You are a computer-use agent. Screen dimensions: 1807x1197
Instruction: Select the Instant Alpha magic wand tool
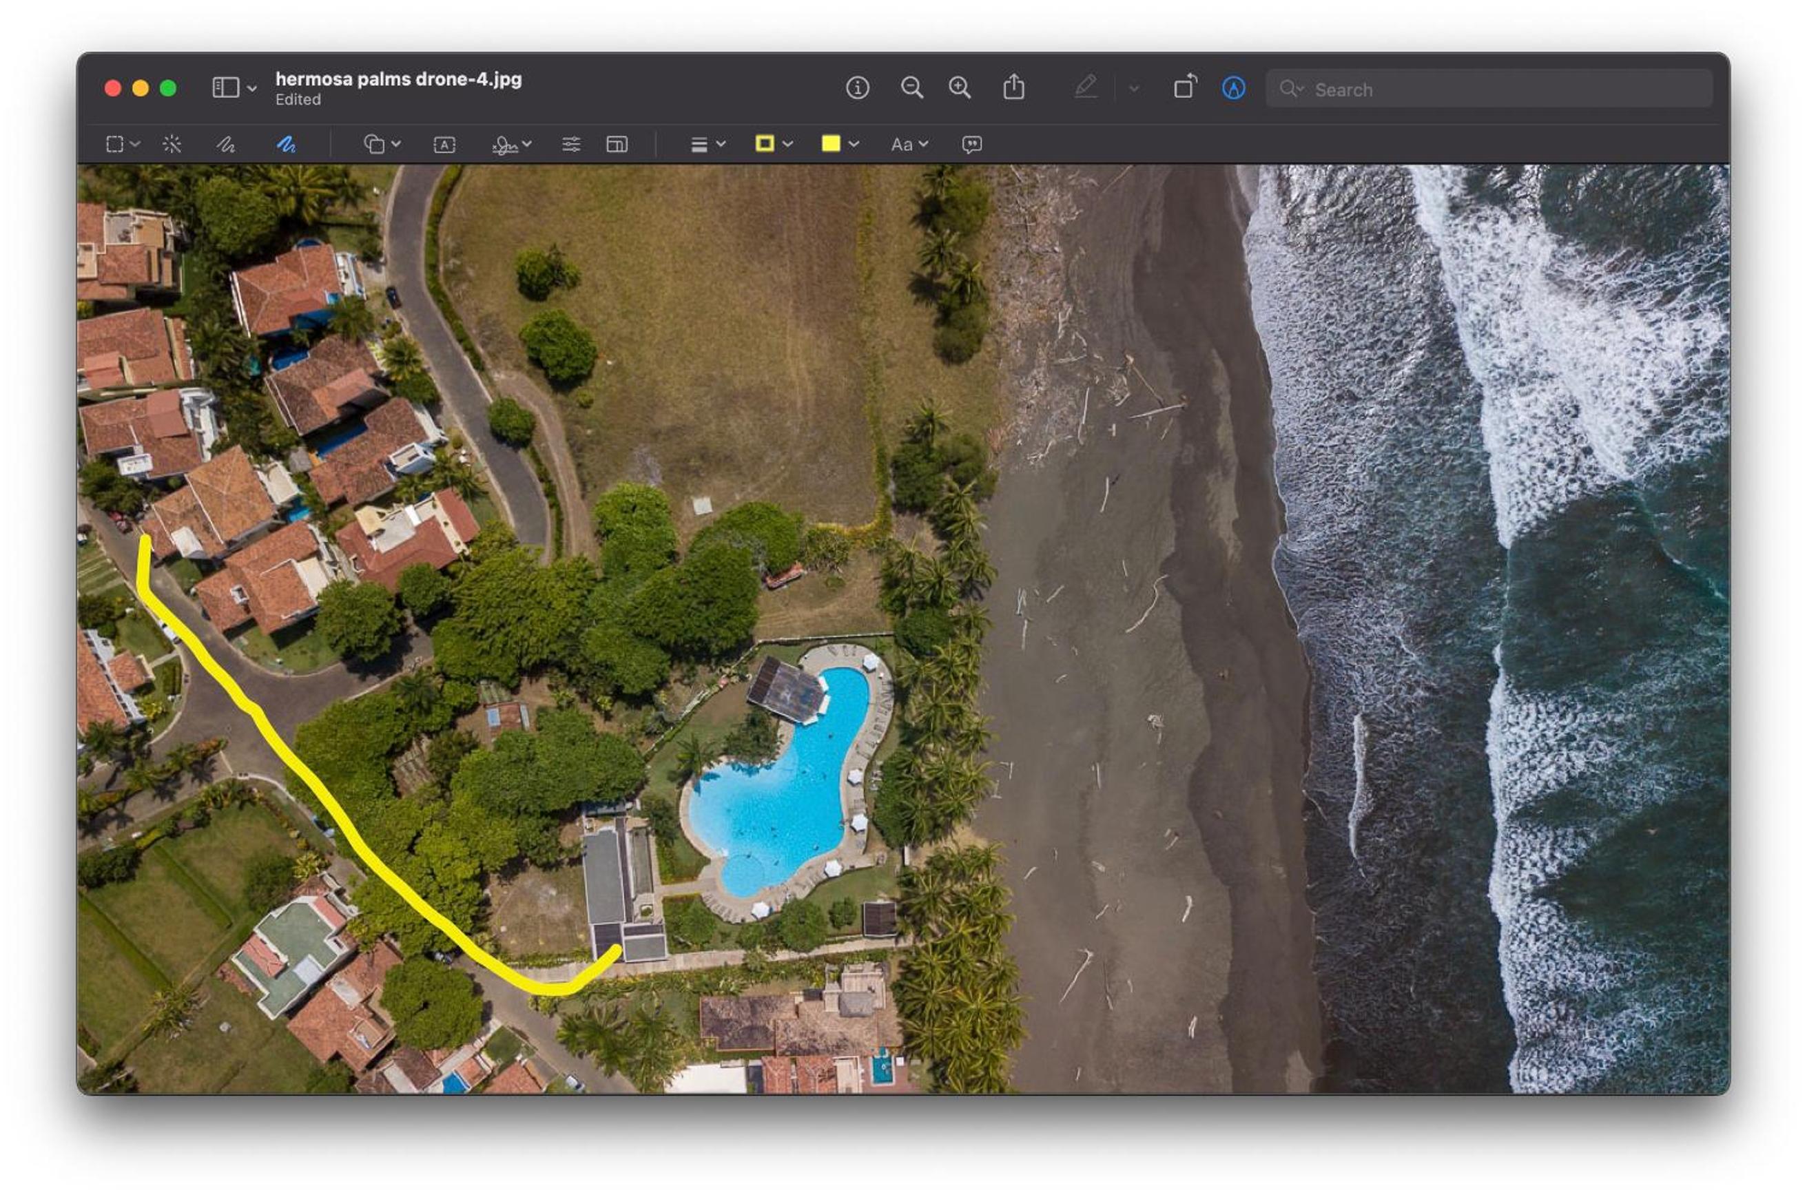(172, 144)
